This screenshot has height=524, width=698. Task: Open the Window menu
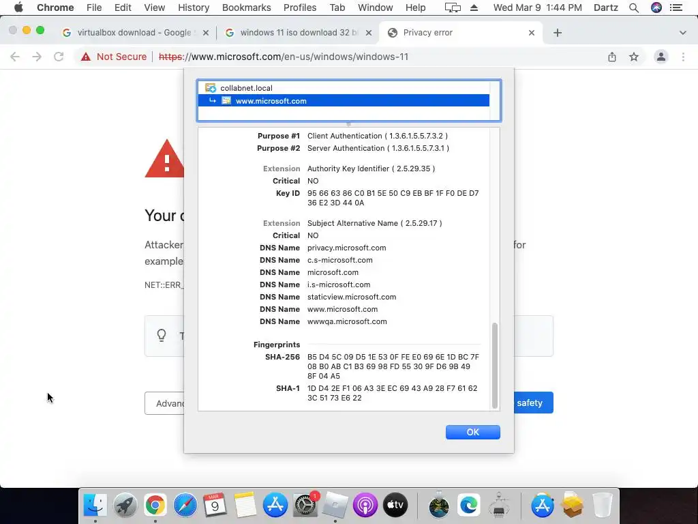click(376, 8)
